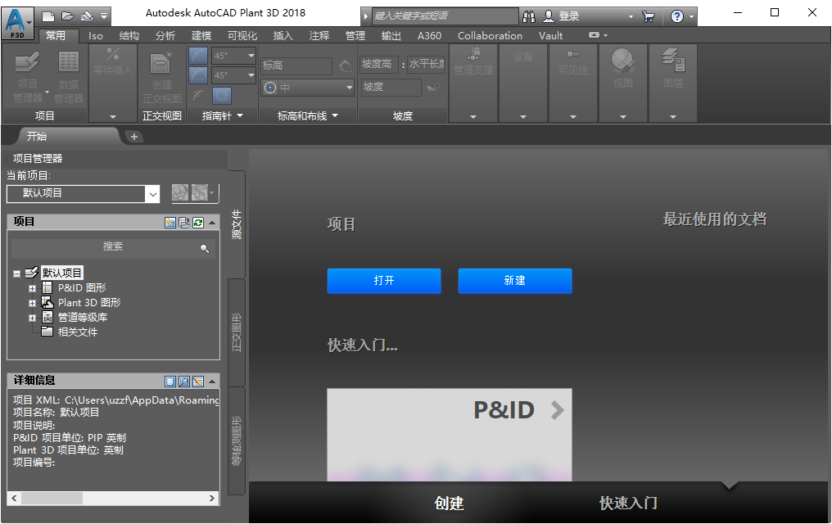Toggle the top compass angle snap icon
Image resolution: width=832 pixels, height=524 pixels.
coord(198,56)
